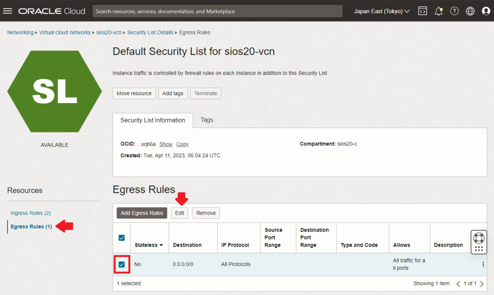View the notifications bell
494x295 pixels.
(x=438, y=11)
